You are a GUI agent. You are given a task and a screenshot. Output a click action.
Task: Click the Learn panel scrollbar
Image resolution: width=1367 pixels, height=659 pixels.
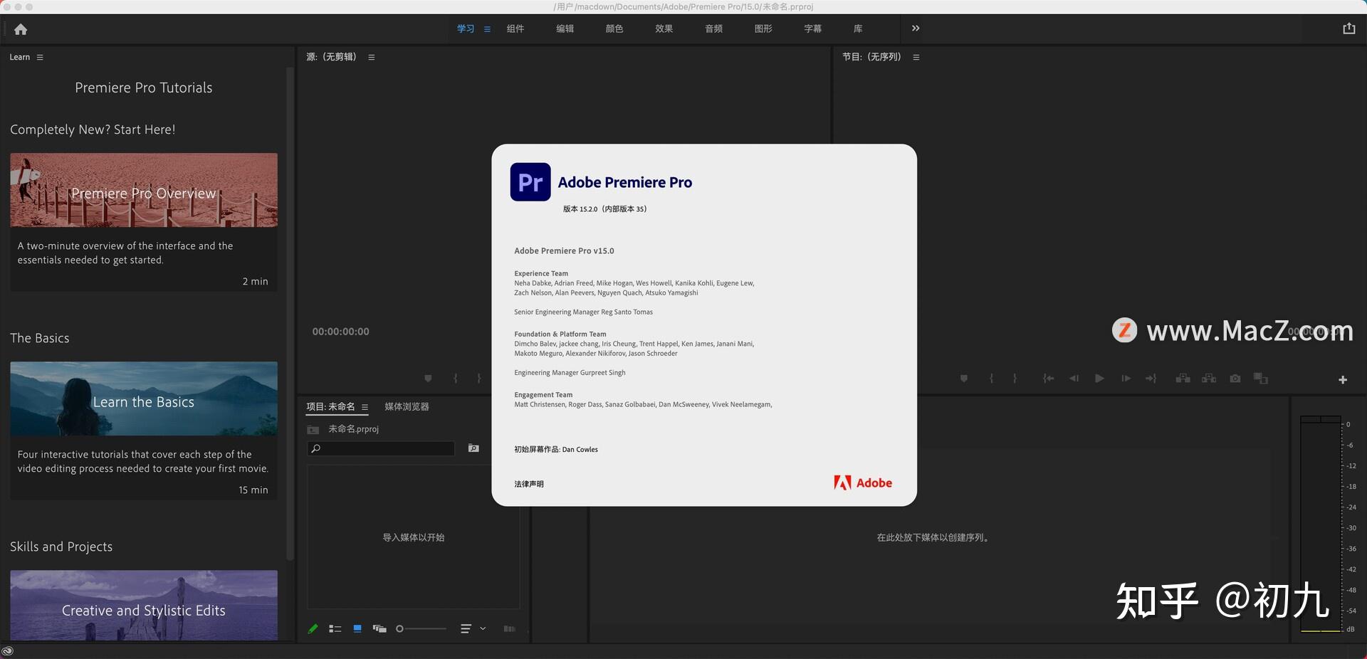(x=290, y=313)
